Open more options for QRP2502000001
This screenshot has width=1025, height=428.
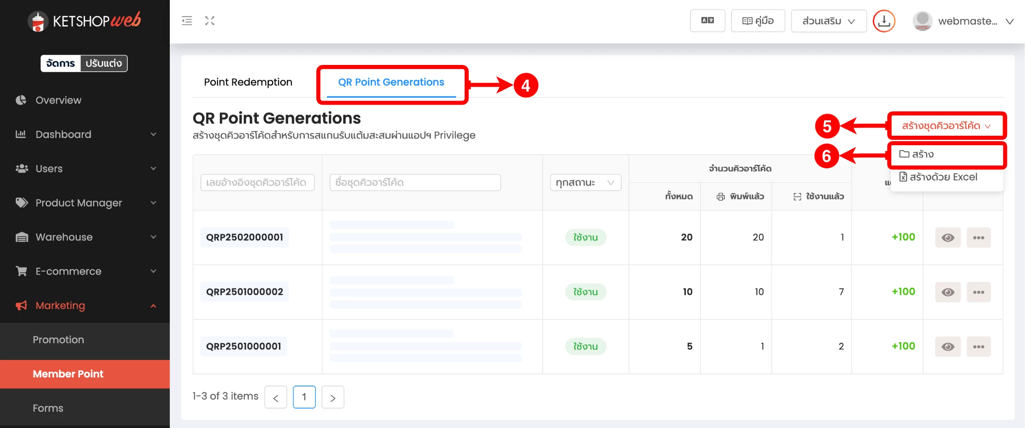pyautogui.click(x=978, y=238)
